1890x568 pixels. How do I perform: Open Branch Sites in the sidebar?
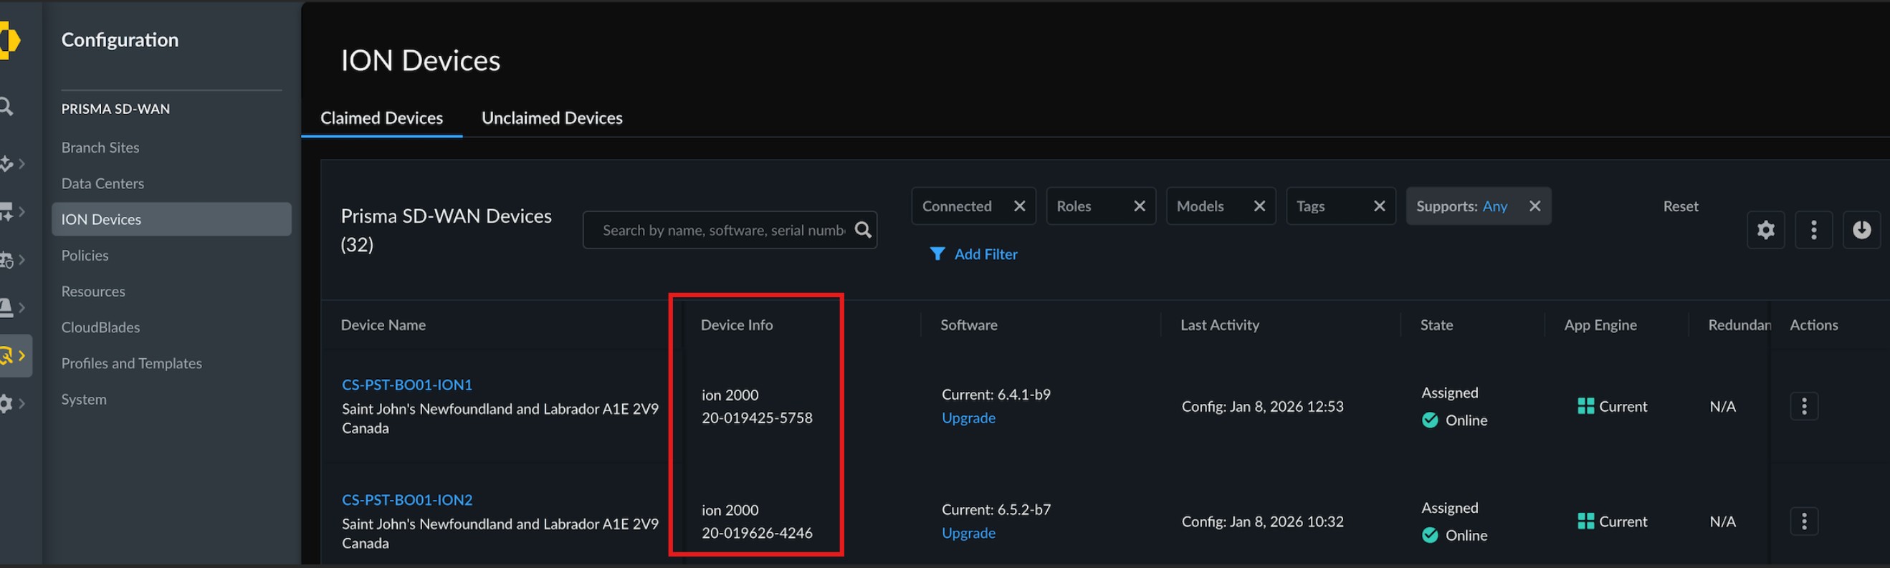click(x=100, y=148)
